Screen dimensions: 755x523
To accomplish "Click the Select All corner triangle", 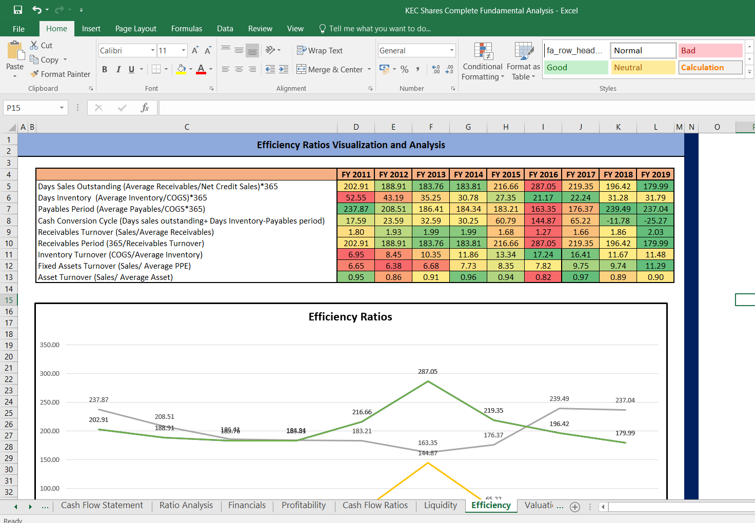I will (x=11, y=127).
